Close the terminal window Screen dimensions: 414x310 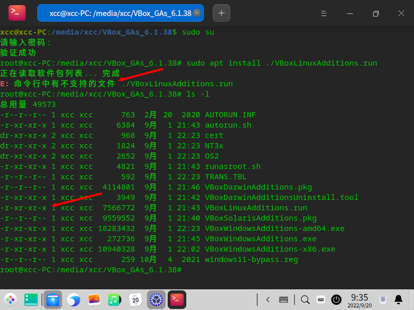(401, 13)
